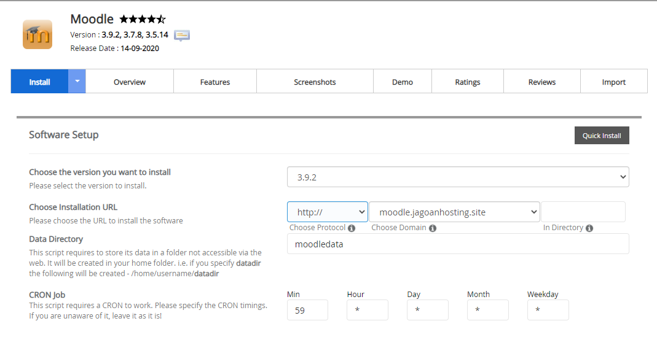Expand the Install tab dropdown arrow
The width and height of the screenshot is (657, 348).
(77, 81)
